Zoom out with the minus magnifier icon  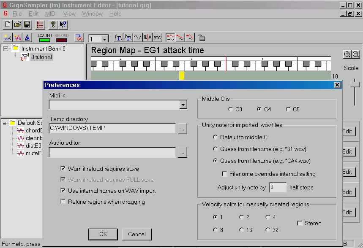click(356, 54)
